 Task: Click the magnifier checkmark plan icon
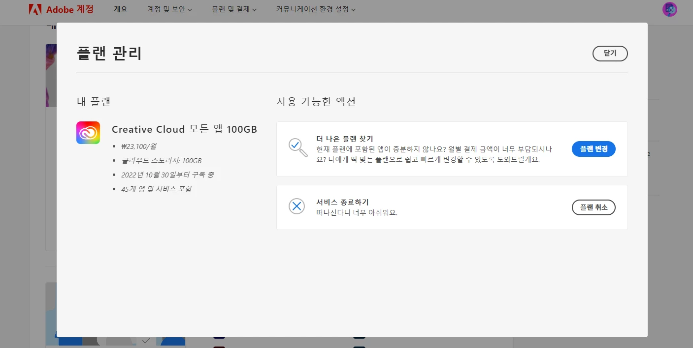[297, 147]
